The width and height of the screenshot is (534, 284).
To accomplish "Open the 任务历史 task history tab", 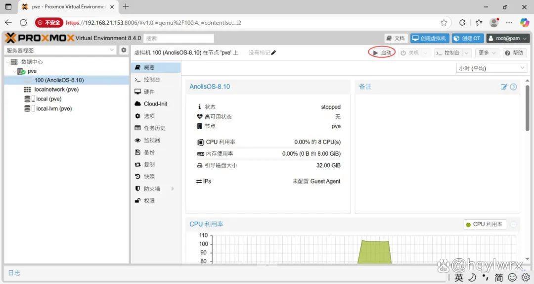I will pos(156,128).
